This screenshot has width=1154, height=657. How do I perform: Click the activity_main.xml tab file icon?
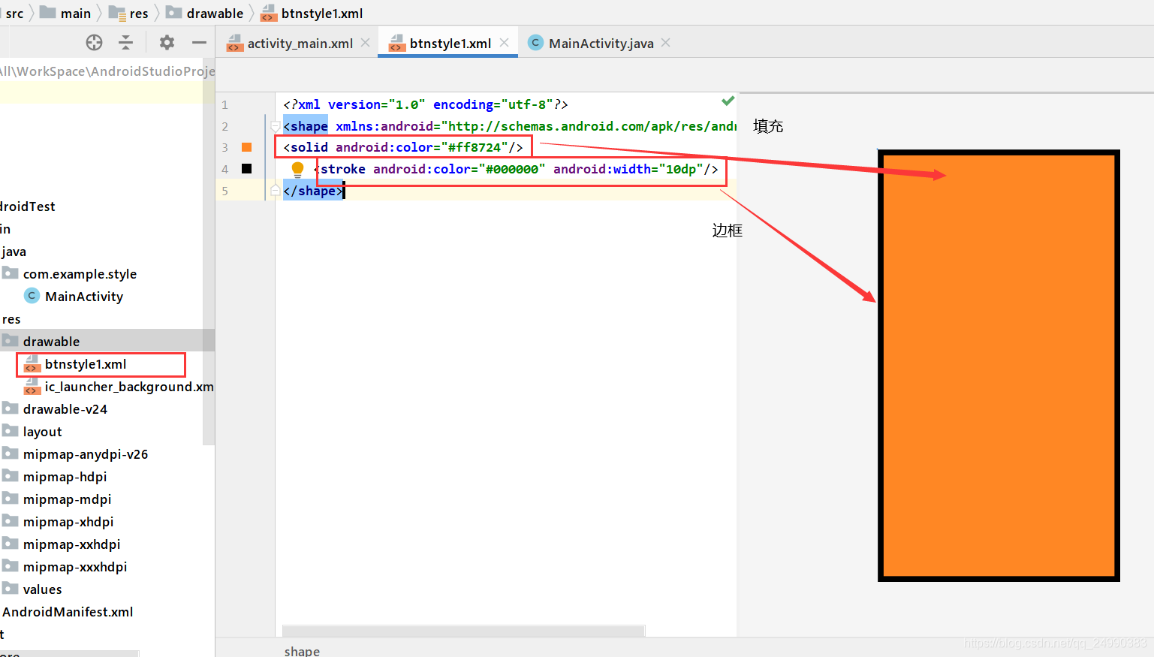click(235, 44)
